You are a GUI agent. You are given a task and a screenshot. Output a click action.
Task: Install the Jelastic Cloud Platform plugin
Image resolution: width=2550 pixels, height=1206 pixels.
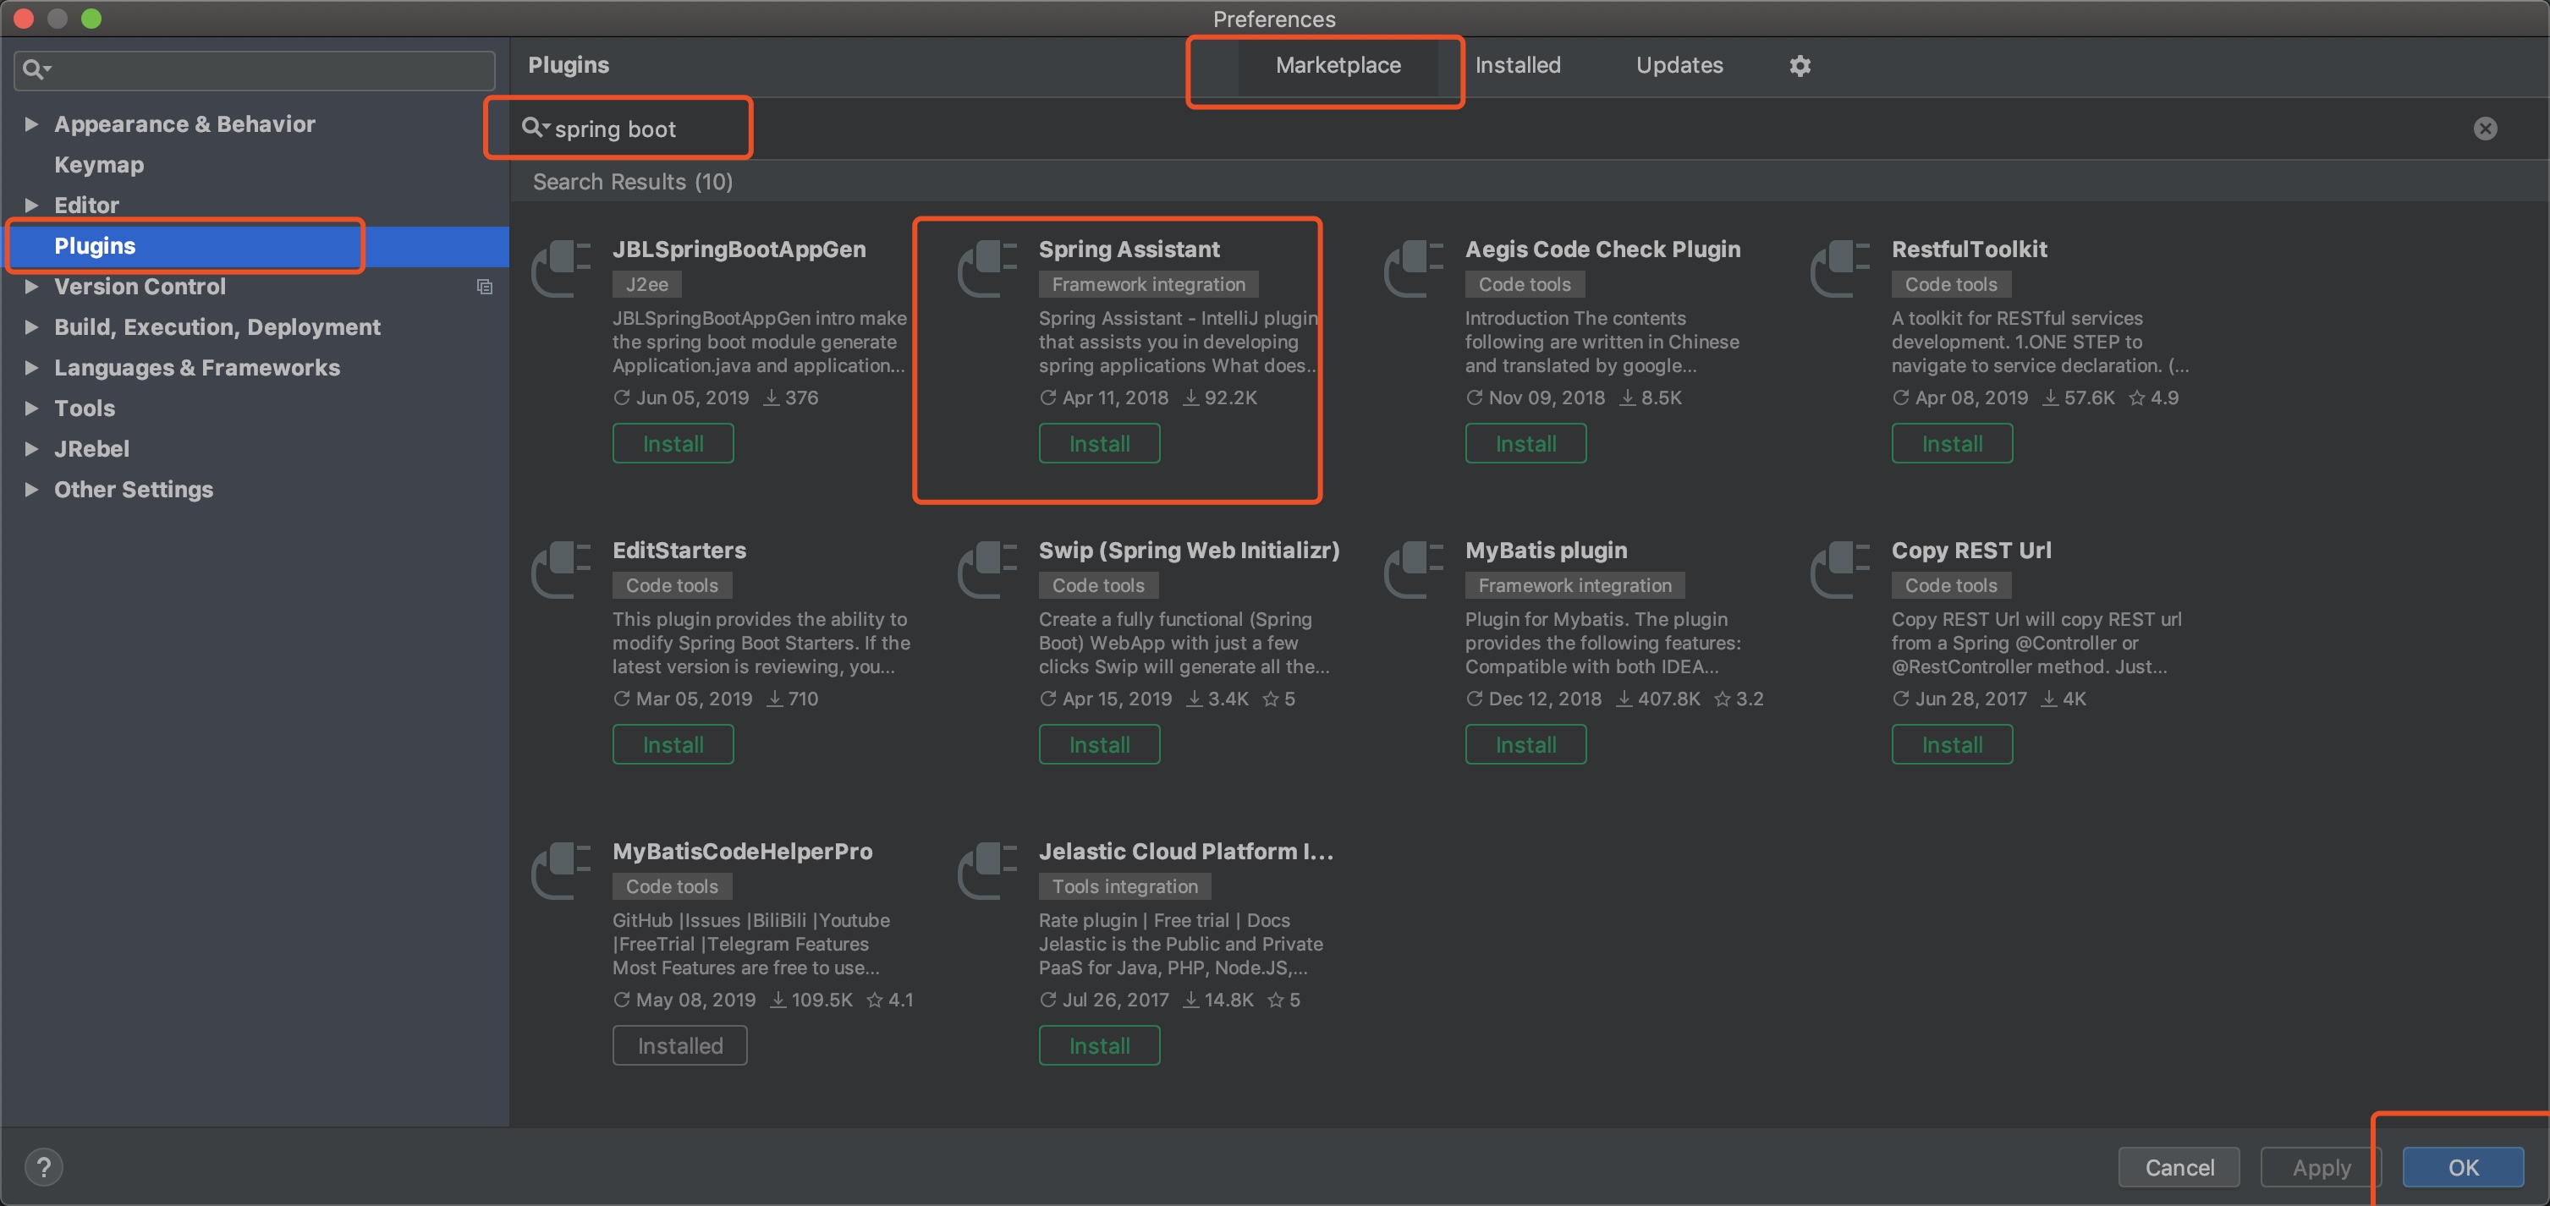click(x=1099, y=1045)
